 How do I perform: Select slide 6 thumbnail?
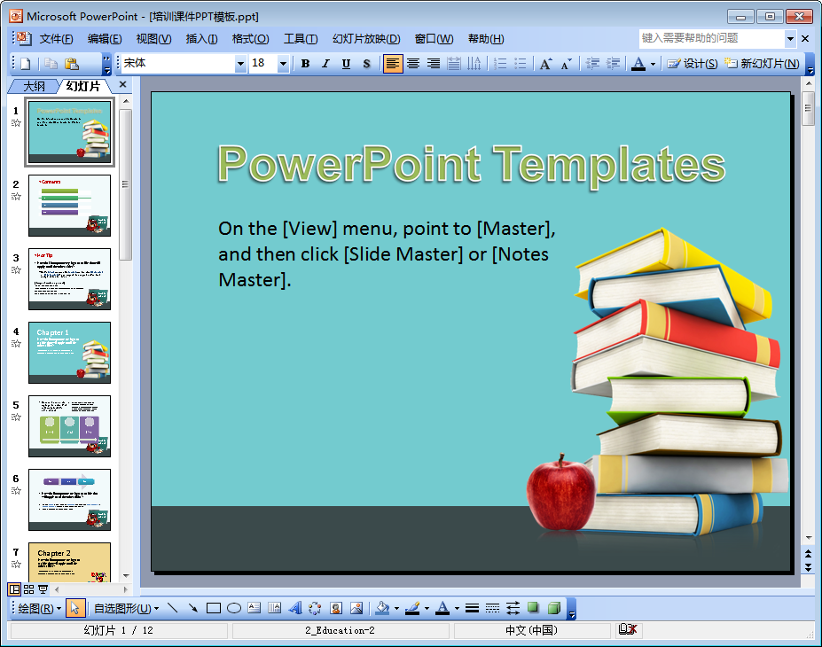click(x=70, y=500)
